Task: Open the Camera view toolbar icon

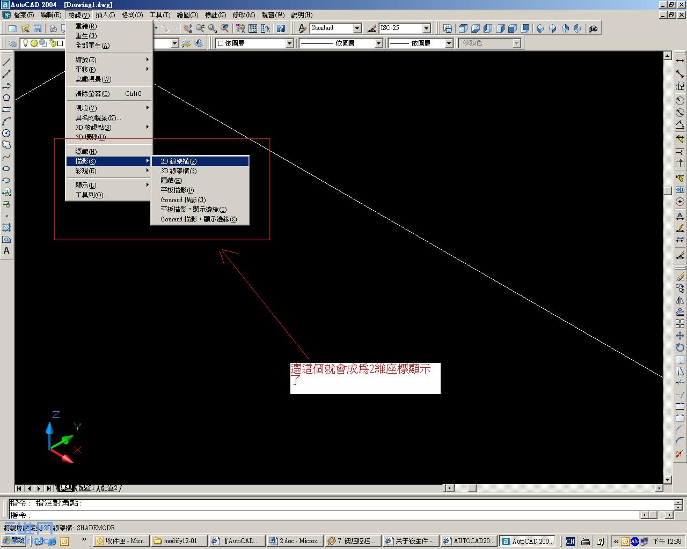Action: tap(593, 28)
